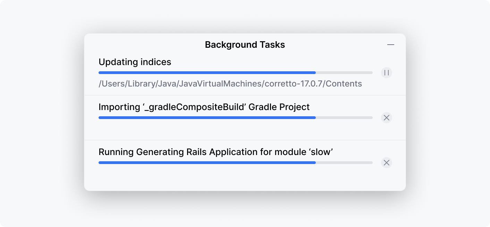Viewport: 490px width, 227px height.
Task: Click the gray unfilled part of Gradle import progress bar
Action: 344,118
